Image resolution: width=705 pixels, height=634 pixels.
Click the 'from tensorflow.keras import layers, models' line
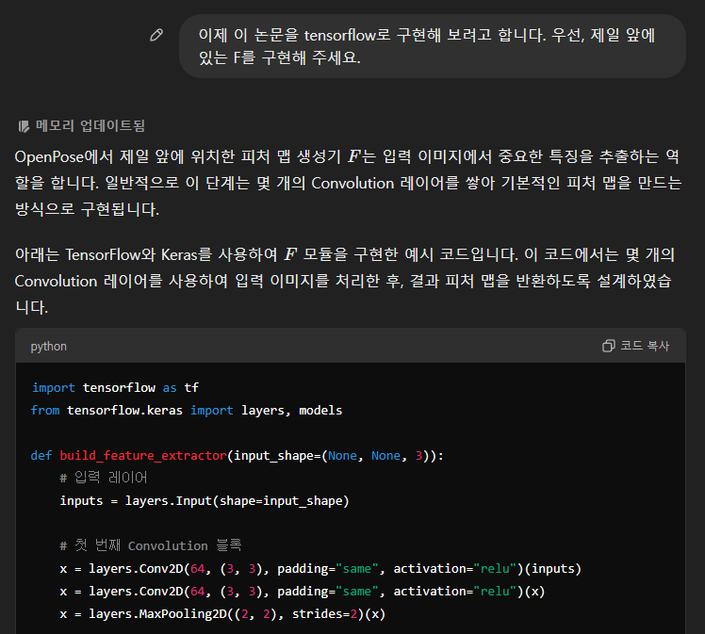coord(187,410)
